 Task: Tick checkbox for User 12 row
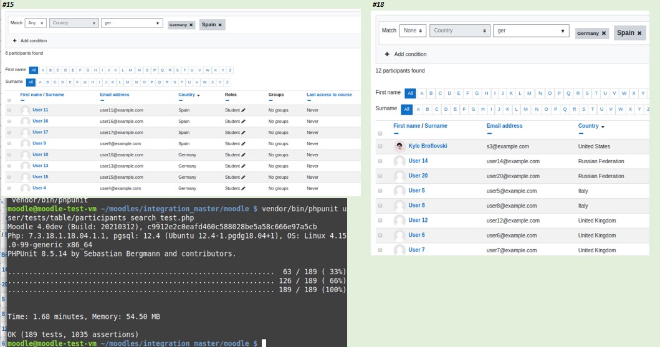[380, 221]
